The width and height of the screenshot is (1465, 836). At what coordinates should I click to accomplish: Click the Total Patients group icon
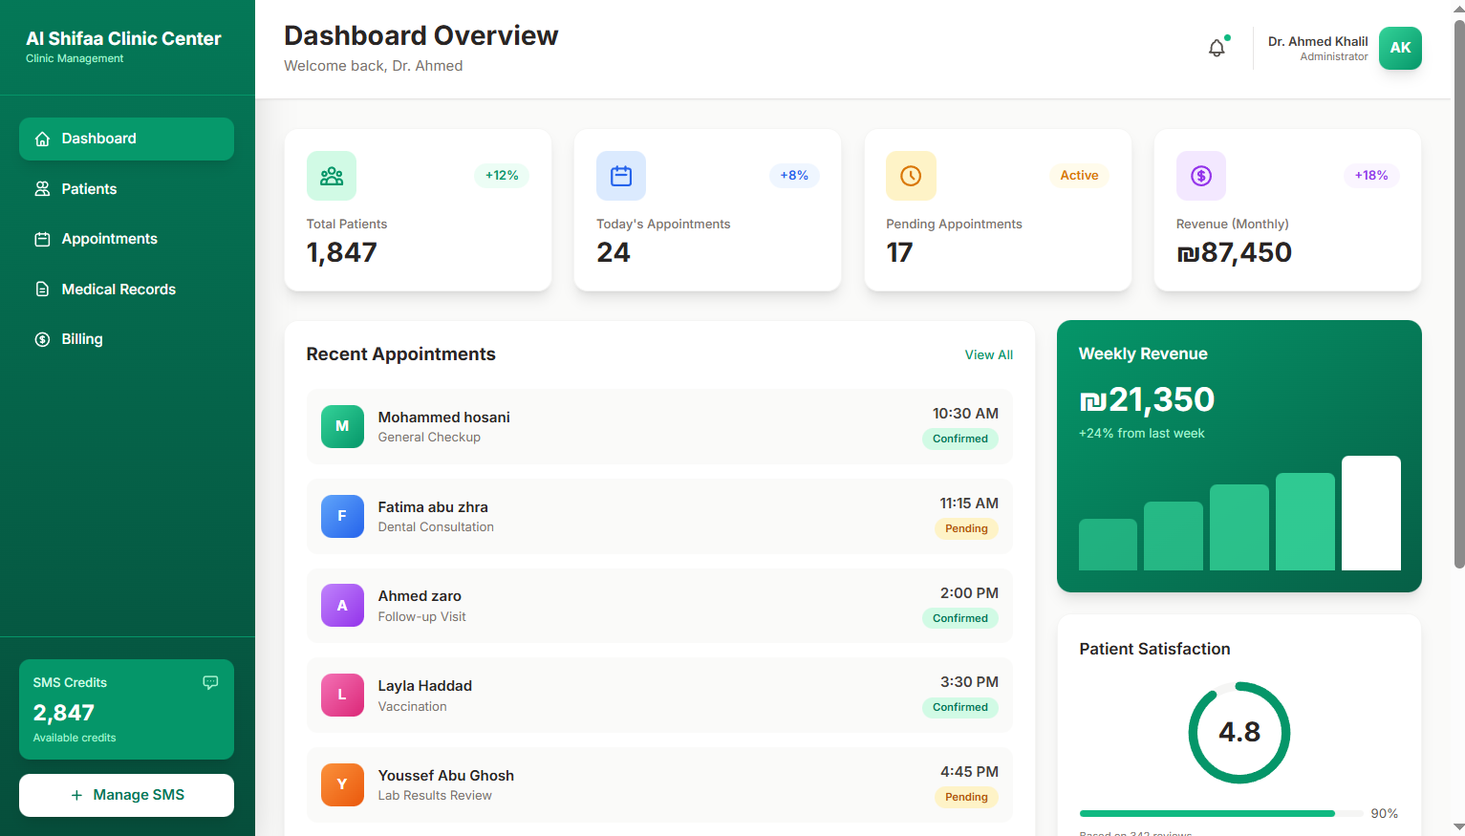pyautogui.click(x=332, y=176)
